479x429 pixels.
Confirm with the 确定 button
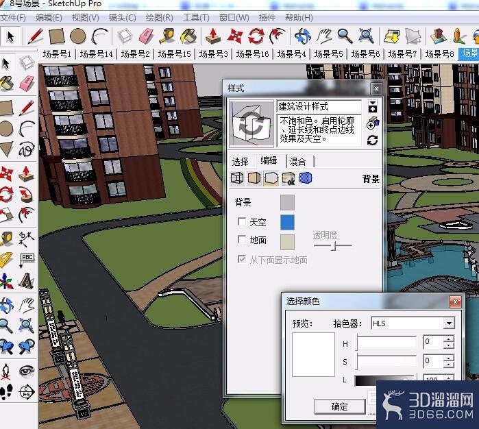point(340,406)
